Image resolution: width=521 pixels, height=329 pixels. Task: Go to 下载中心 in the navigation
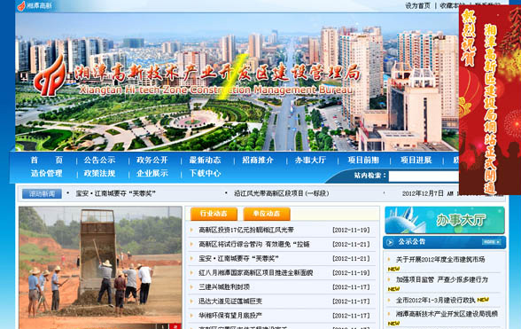[x=205, y=173]
